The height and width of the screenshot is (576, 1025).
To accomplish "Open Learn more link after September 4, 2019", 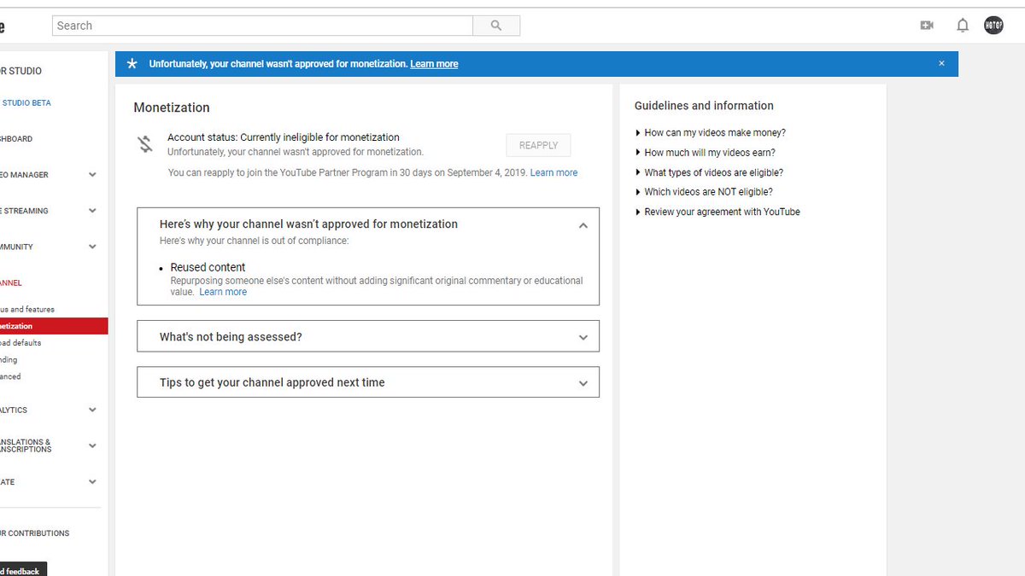I will click(553, 172).
